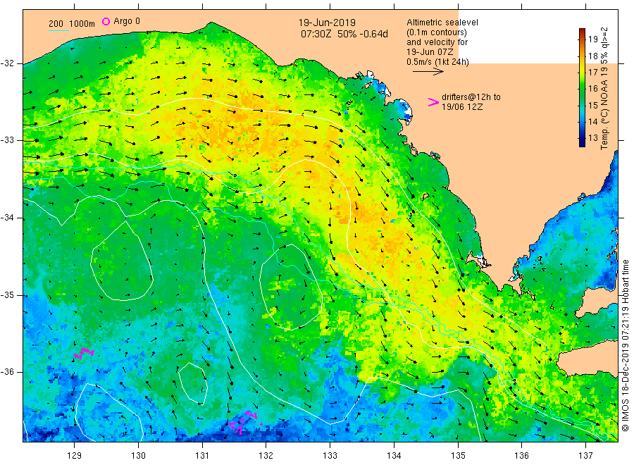Click the longitude label 132
This screenshot has width=634, height=465.
[x=266, y=456]
